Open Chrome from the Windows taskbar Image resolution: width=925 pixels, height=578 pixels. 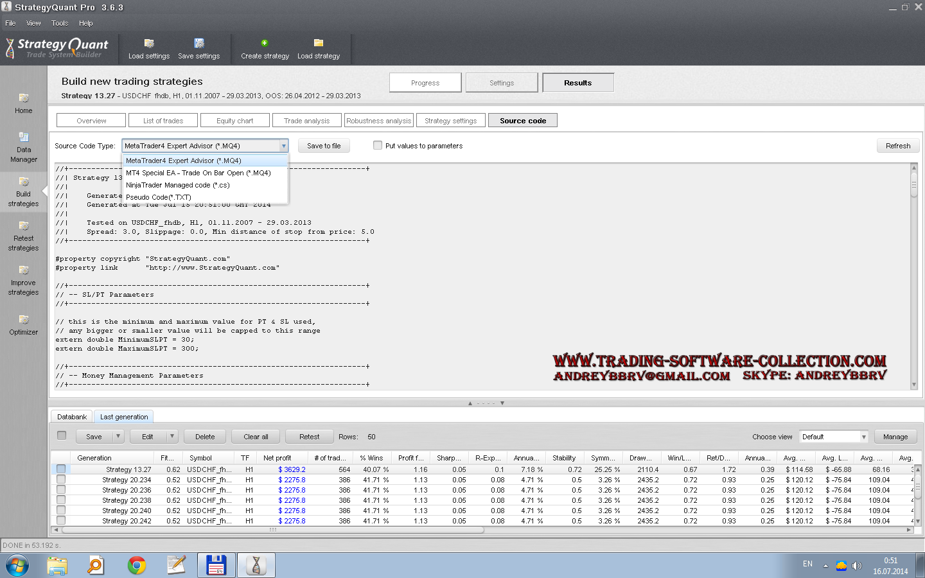coord(136,565)
